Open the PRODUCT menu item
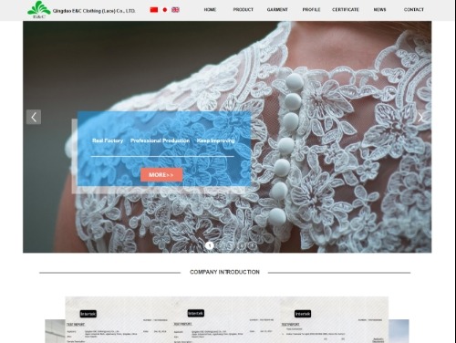 [x=244, y=10]
